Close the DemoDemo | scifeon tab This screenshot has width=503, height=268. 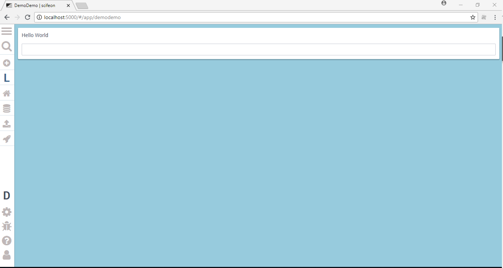coord(68,5)
